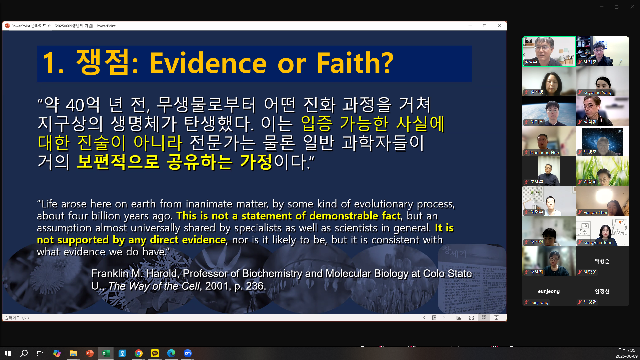Open Copilot from the taskbar

[57, 353]
